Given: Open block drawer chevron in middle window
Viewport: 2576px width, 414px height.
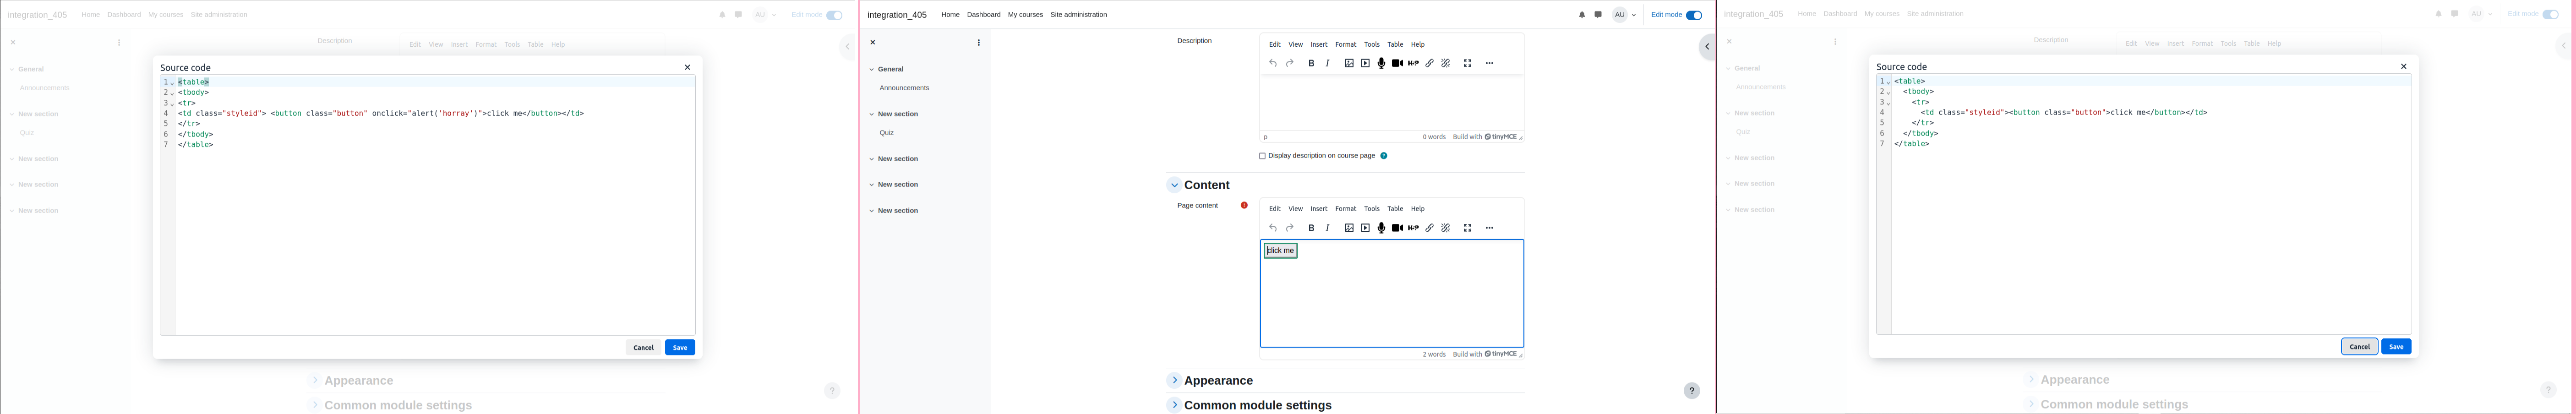Looking at the screenshot, I should pyautogui.click(x=1707, y=47).
